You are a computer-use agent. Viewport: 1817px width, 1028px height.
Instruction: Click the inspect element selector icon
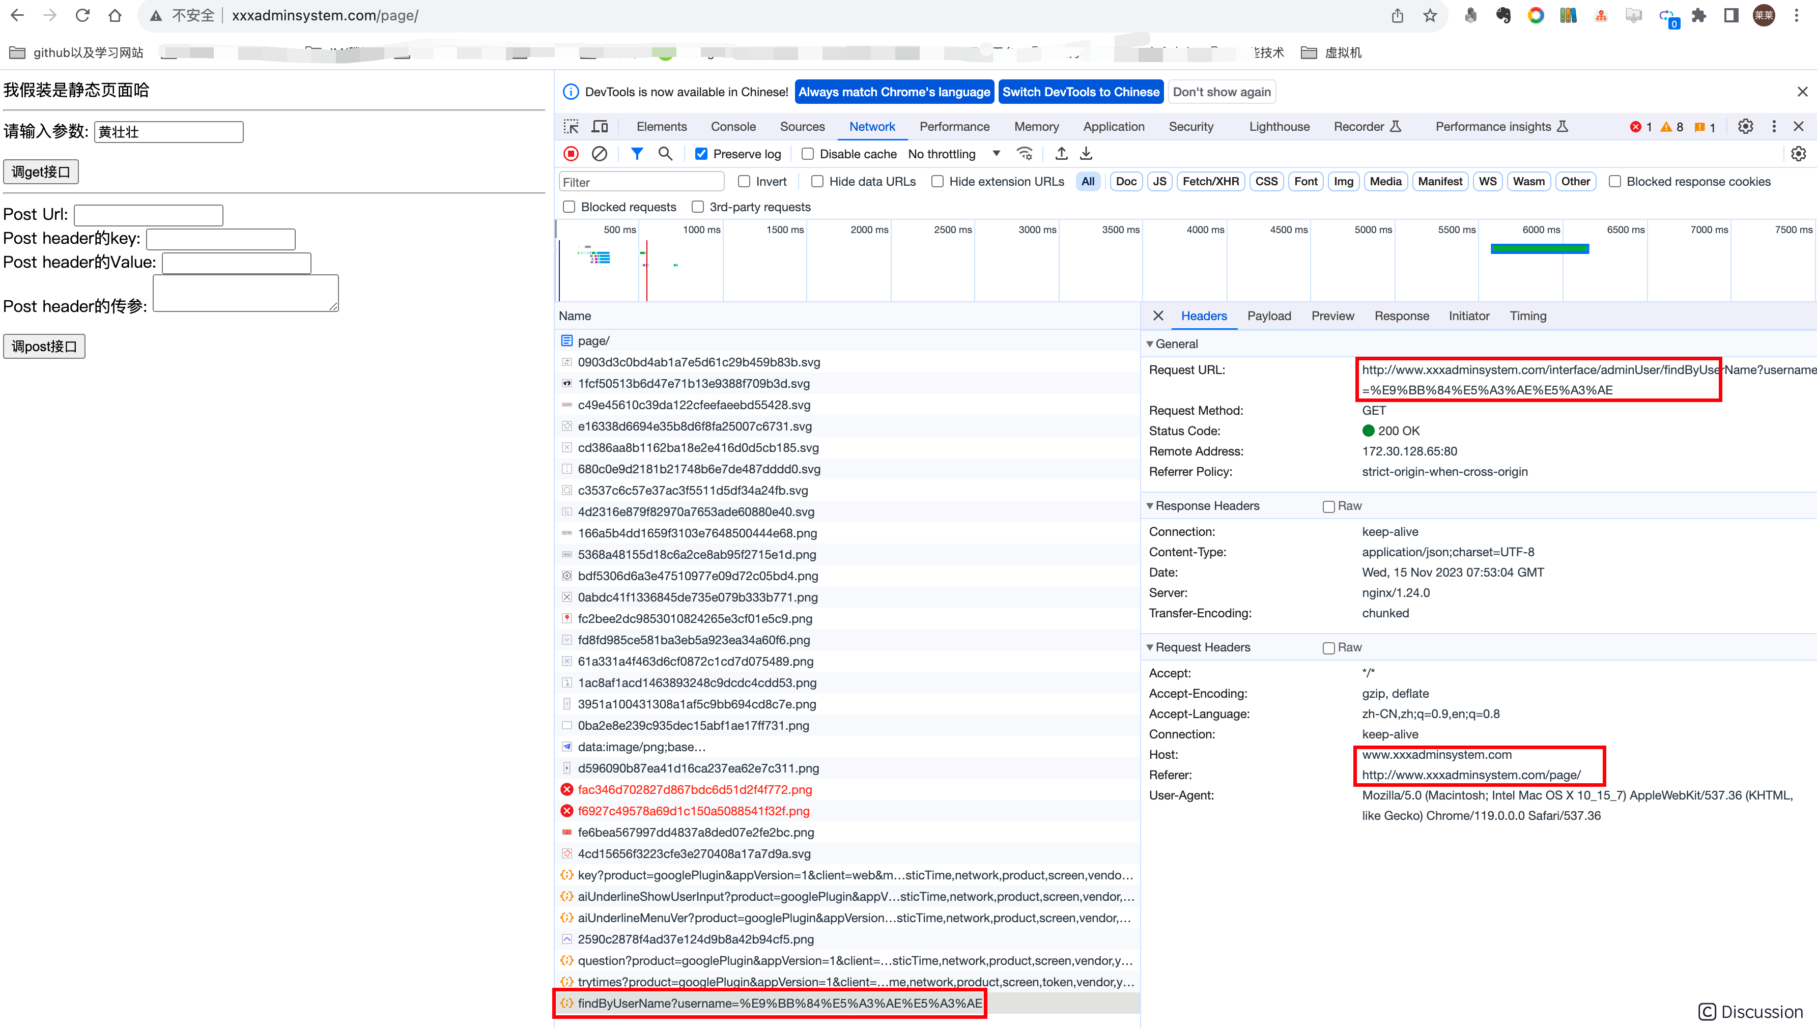tap(571, 126)
